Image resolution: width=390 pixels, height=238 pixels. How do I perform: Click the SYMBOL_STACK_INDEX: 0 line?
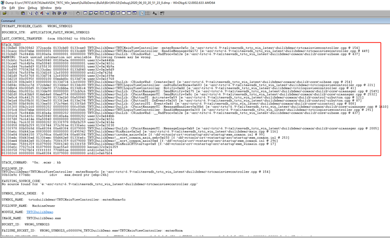pos(23,193)
